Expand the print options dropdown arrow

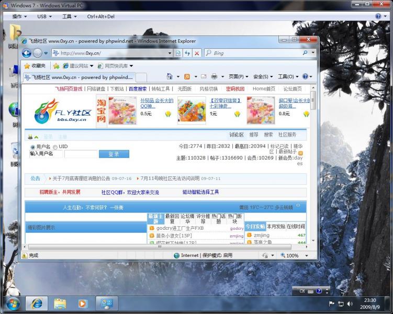click(x=222, y=77)
